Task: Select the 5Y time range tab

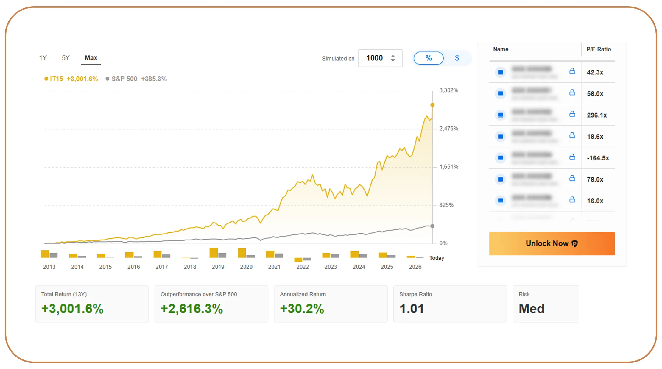Action: pyautogui.click(x=66, y=58)
